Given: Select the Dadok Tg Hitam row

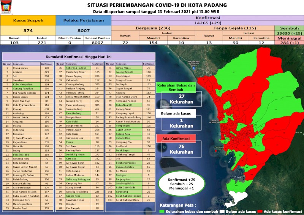Looking at the screenshot, I should tap(79, 154).
